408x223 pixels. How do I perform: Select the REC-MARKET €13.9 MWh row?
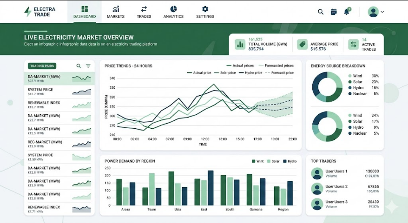(x=59, y=144)
